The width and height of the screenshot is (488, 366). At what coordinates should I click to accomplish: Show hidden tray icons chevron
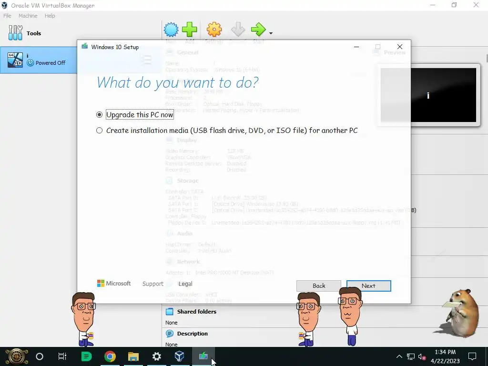399,356
